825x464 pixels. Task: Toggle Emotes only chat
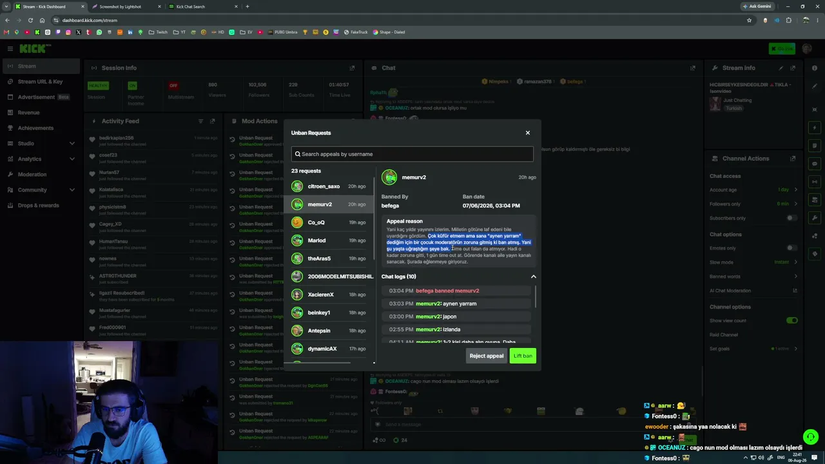point(791,248)
